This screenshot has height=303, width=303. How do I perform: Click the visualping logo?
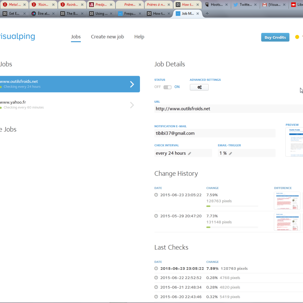pos(17,36)
